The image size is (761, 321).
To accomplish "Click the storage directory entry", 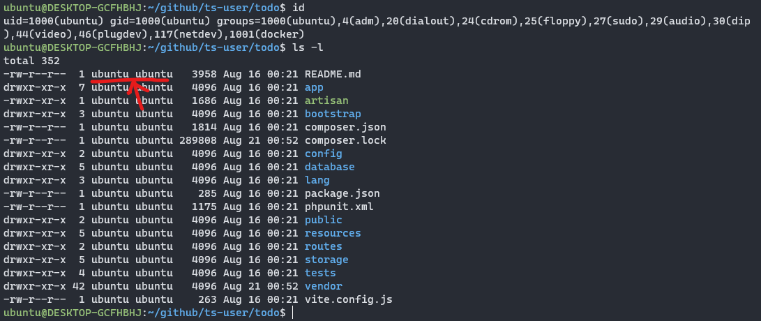I will coord(326,260).
